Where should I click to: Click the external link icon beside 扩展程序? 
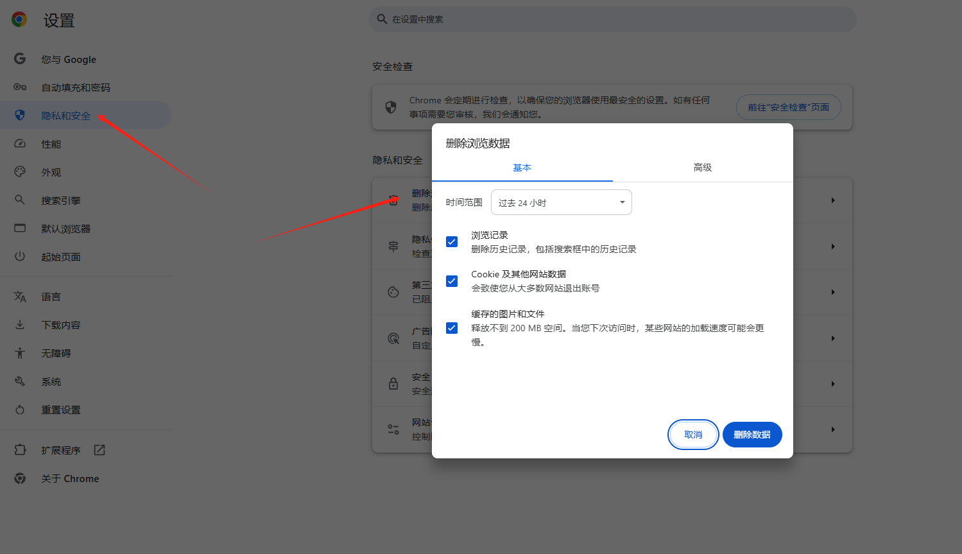tap(99, 450)
